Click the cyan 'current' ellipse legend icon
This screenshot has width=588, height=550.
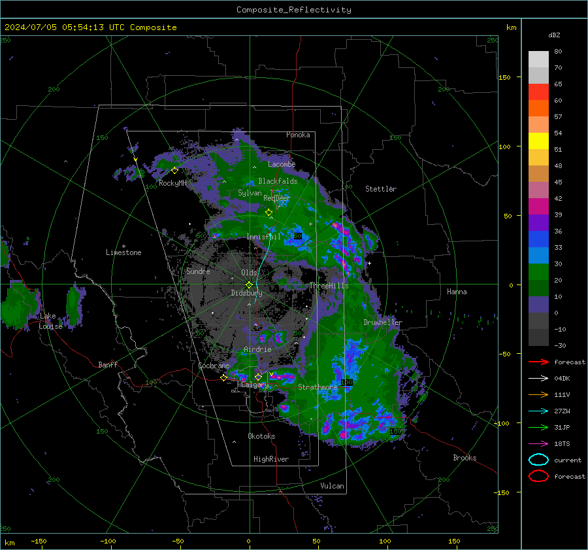(x=538, y=460)
